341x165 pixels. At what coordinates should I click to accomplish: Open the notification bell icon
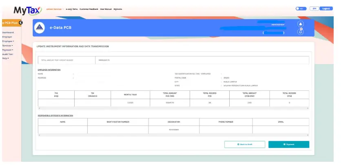(x=301, y=31)
